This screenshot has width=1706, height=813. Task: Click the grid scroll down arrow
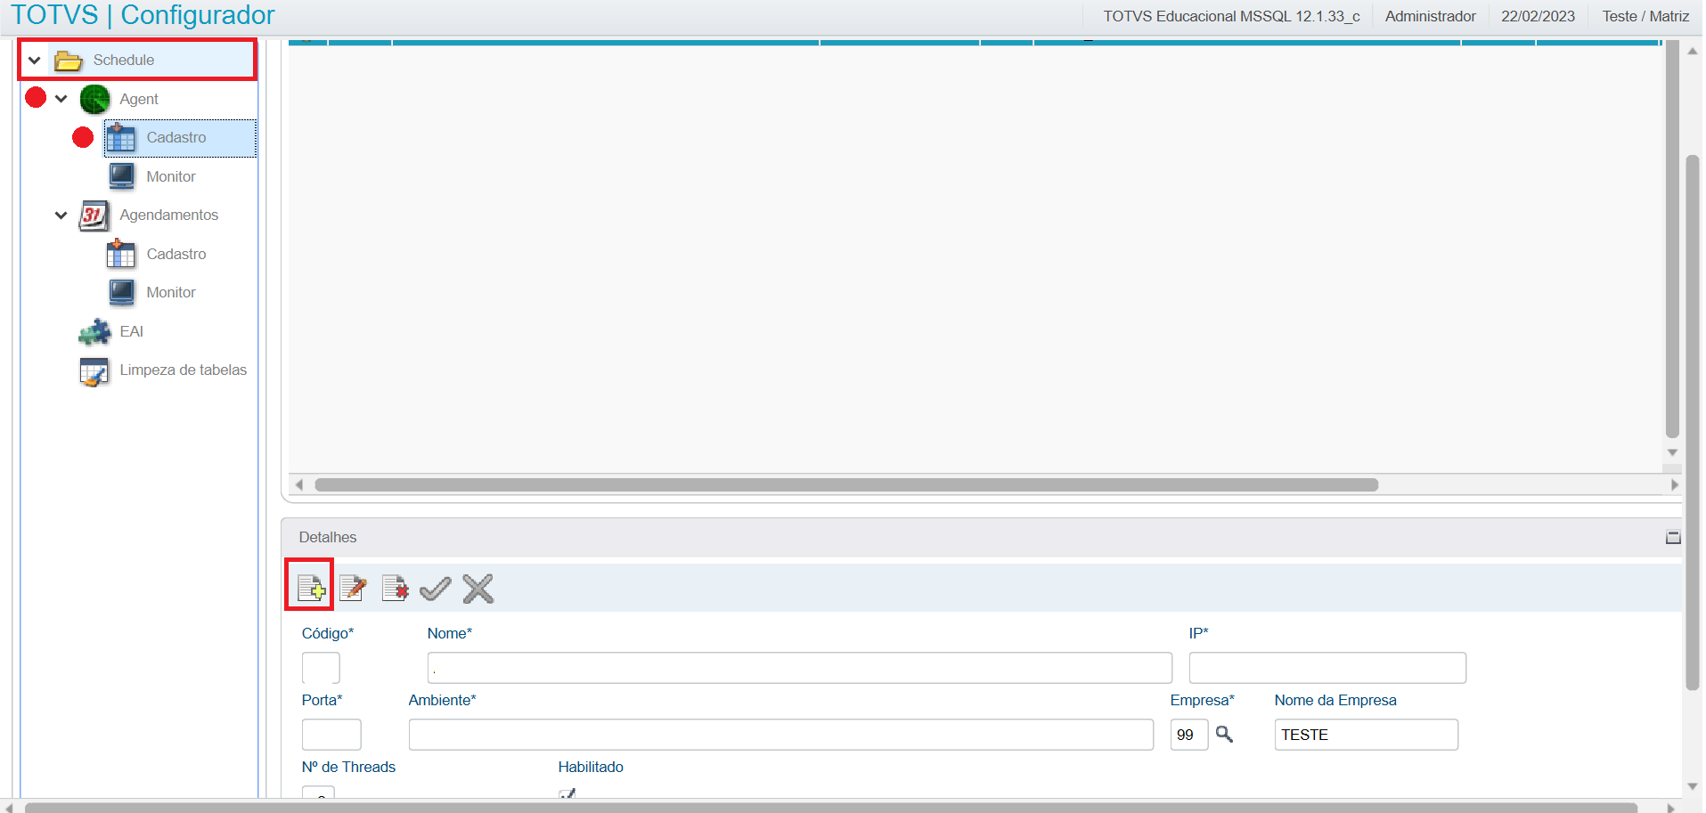point(1672,452)
